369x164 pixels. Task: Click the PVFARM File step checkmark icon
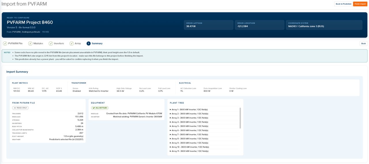[5, 43]
